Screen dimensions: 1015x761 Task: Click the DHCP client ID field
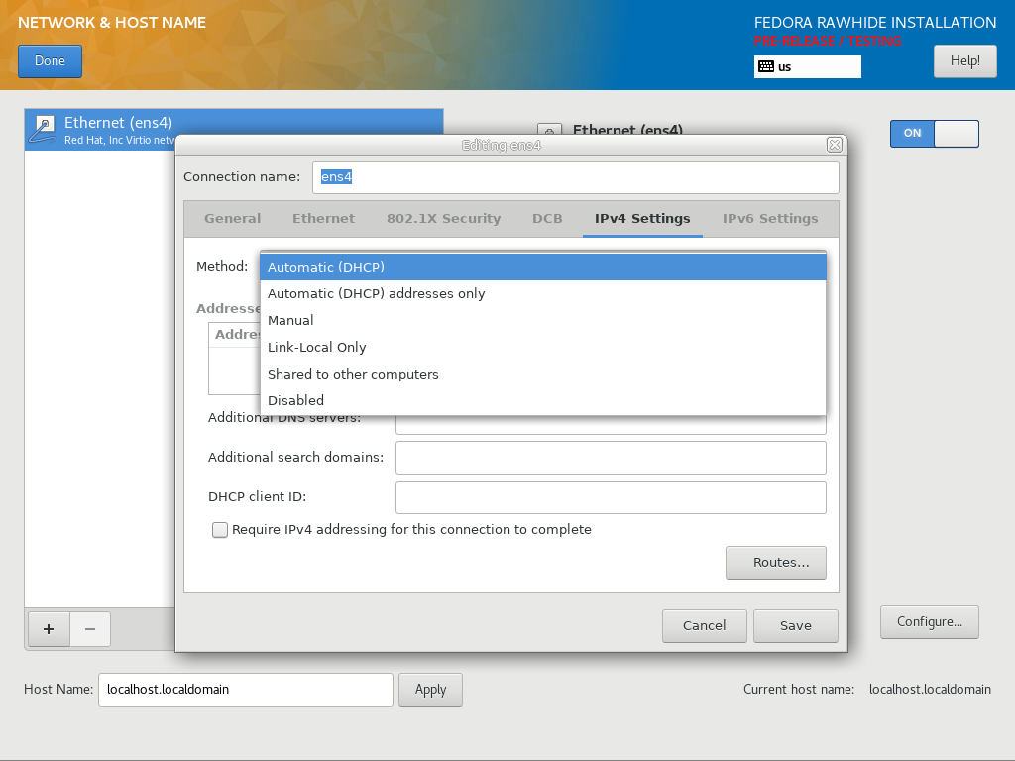pyautogui.click(x=611, y=497)
